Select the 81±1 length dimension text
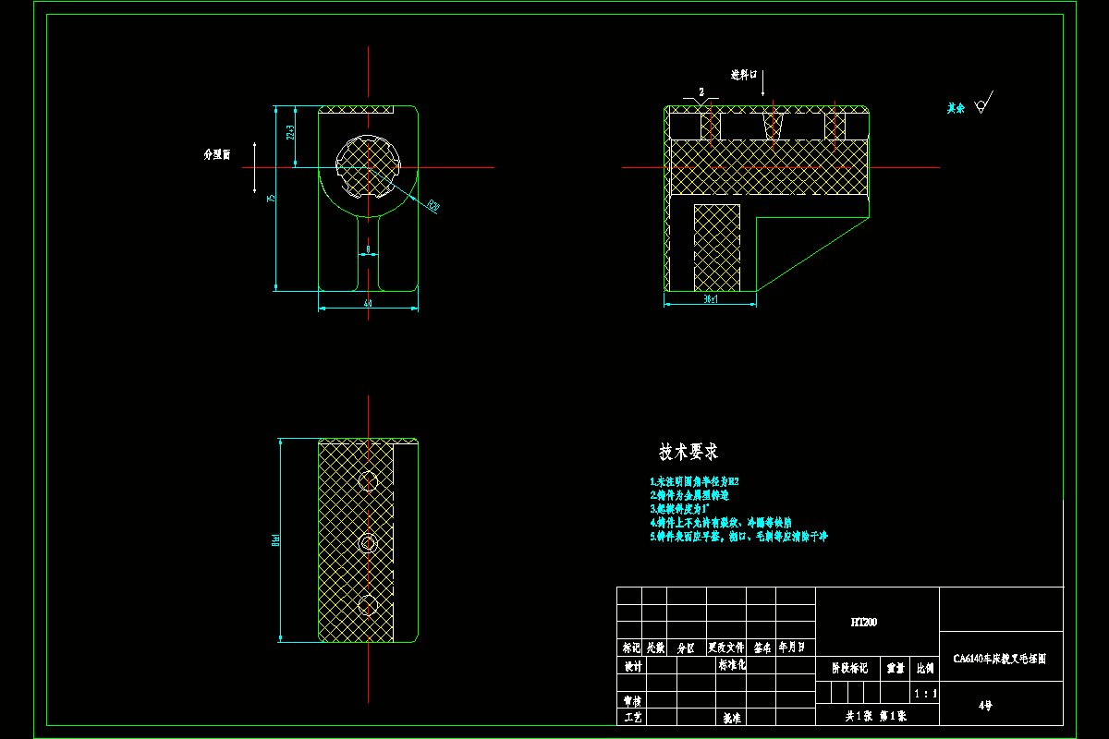The height and width of the screenshot is (739, 1109). [x=275, y=540]
